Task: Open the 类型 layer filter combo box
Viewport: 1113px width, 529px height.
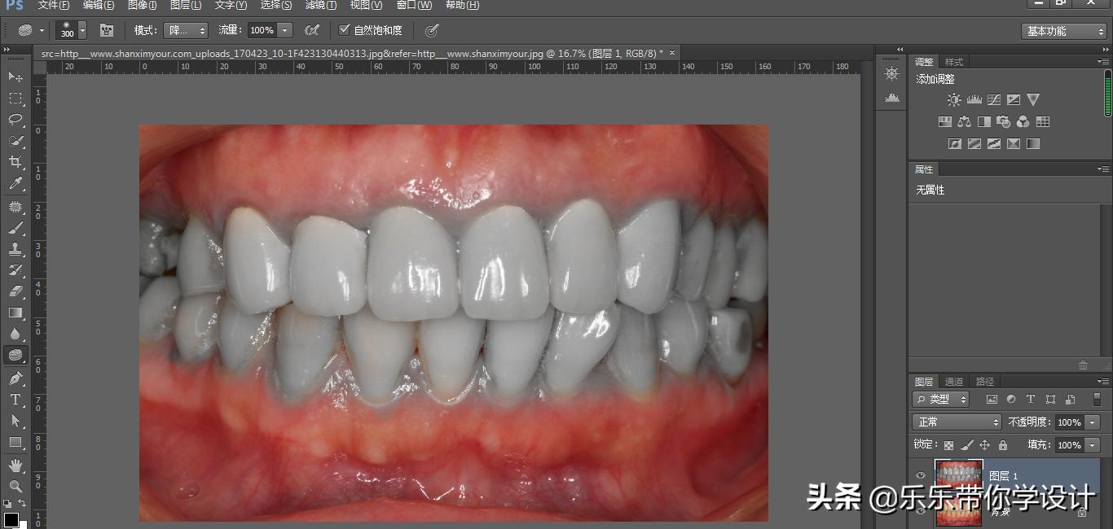Action: [x=941, y=399]
